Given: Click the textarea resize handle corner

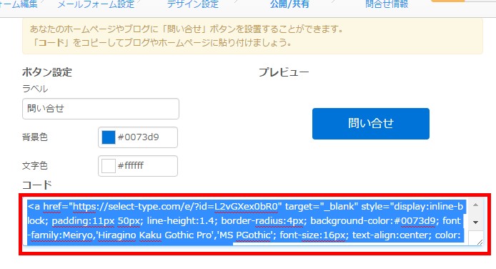Looking at the screenshot, I should click(480, 242).
